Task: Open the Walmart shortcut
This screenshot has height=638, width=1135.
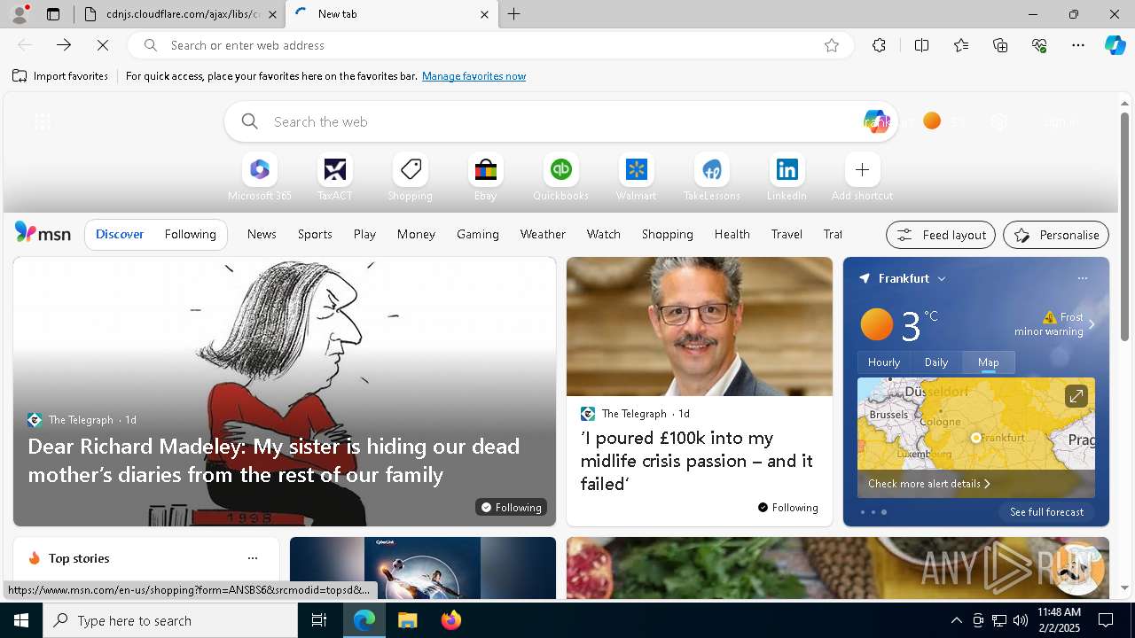Action: (637, 177)
